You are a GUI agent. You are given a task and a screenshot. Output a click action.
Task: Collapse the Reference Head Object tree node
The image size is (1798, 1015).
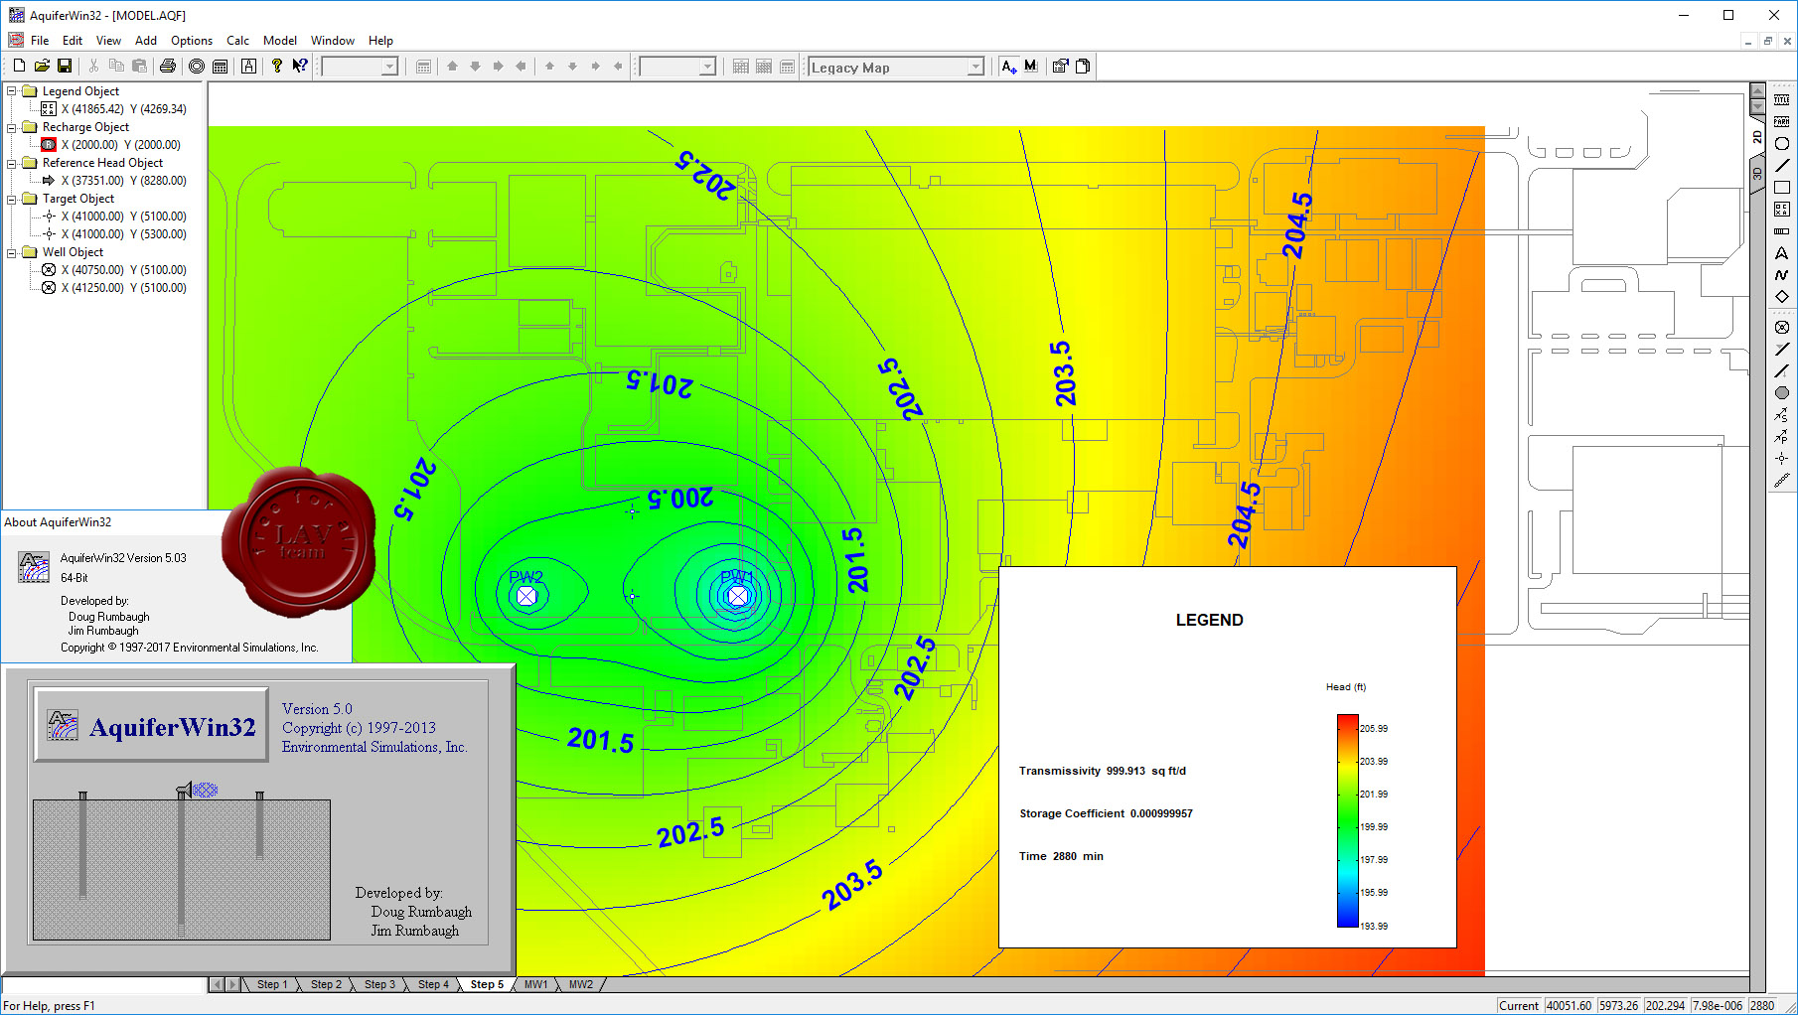(x=12, y=163)
